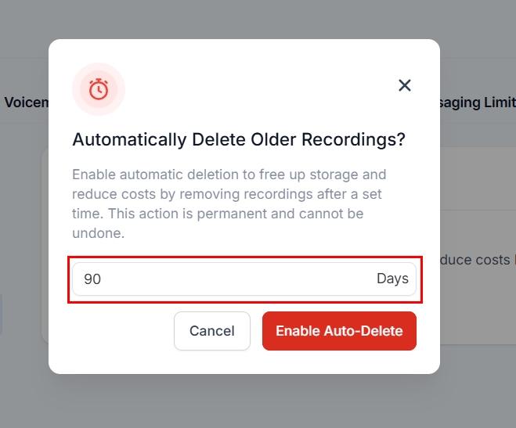This screenshot has width=516, height=428.
Task: Click the small orange mark right of "duce costs"
Action: click(x=514, y=259)
